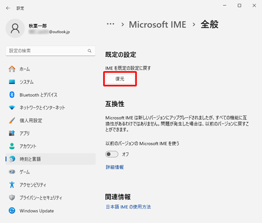Focus the 設定の検索 search box
This screenshot has width=262, height=223.
pyautogui.click(x=51, y=51)
